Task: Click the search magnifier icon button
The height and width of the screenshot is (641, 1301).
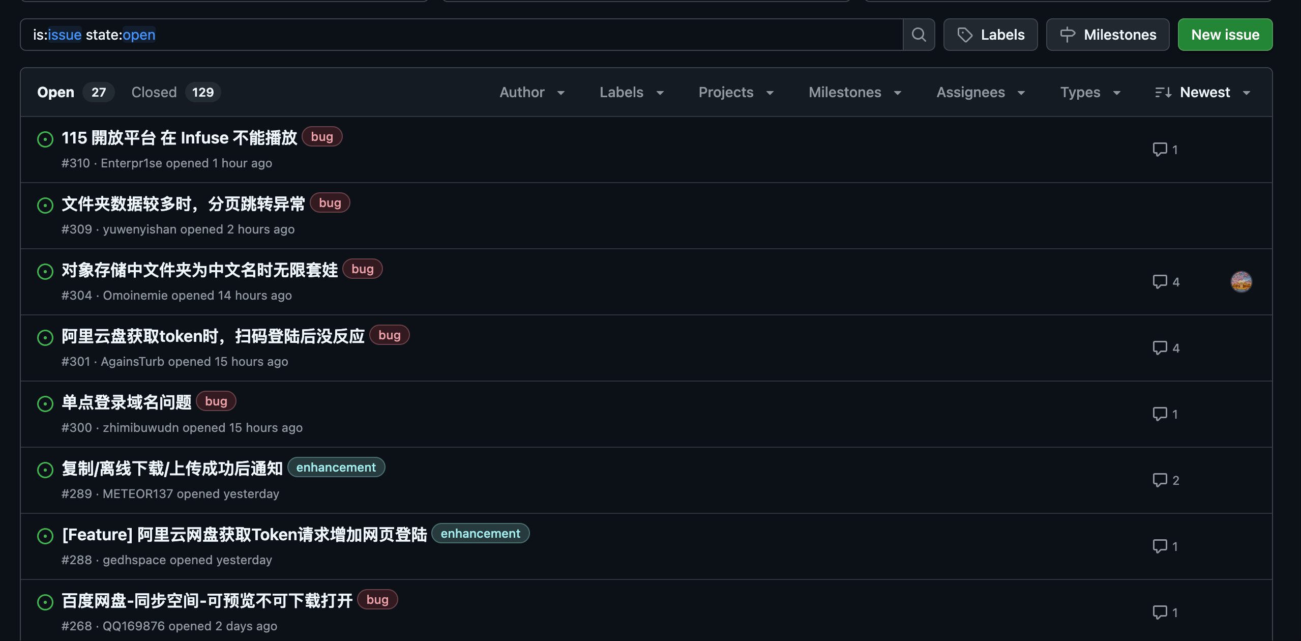Action: (919, 35)
